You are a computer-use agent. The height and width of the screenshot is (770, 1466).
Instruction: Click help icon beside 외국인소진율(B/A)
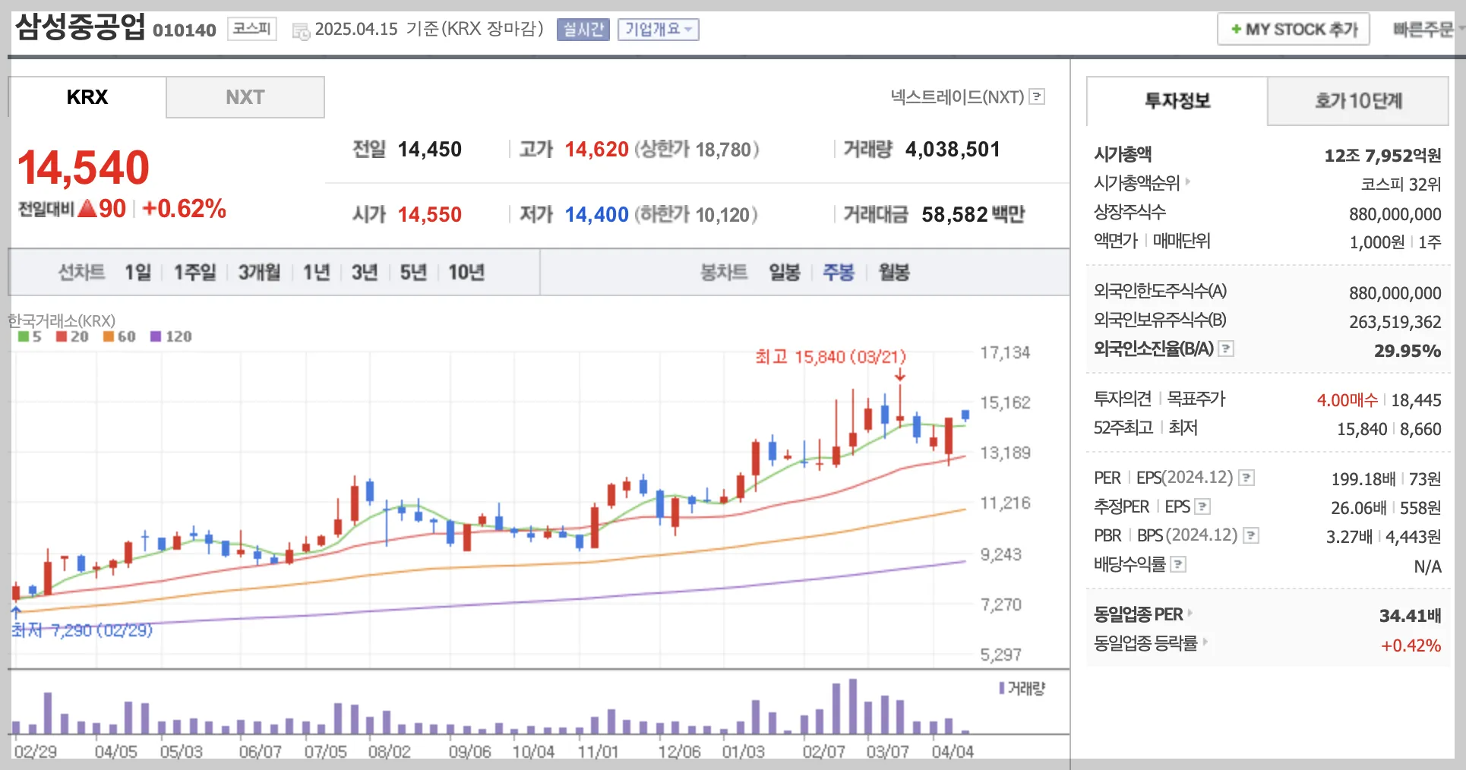click(1226, 349)
